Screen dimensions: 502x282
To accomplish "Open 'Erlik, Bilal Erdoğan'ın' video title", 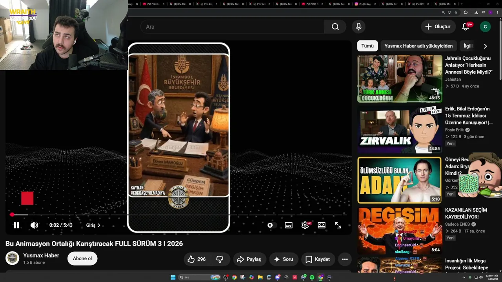I will click(x=469, y=116).
